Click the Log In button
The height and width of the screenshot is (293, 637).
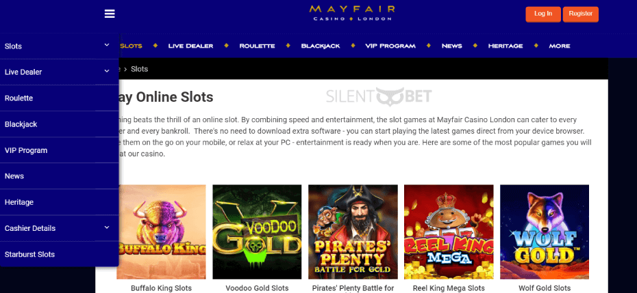click(543, 14)
